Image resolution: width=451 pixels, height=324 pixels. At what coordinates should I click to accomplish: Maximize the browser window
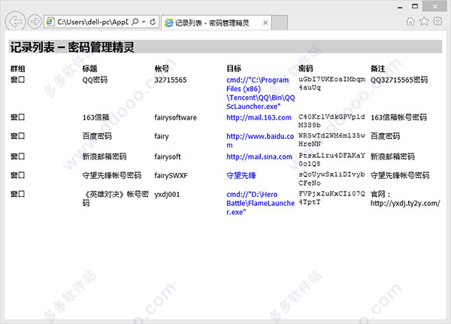tap(415, 6)
